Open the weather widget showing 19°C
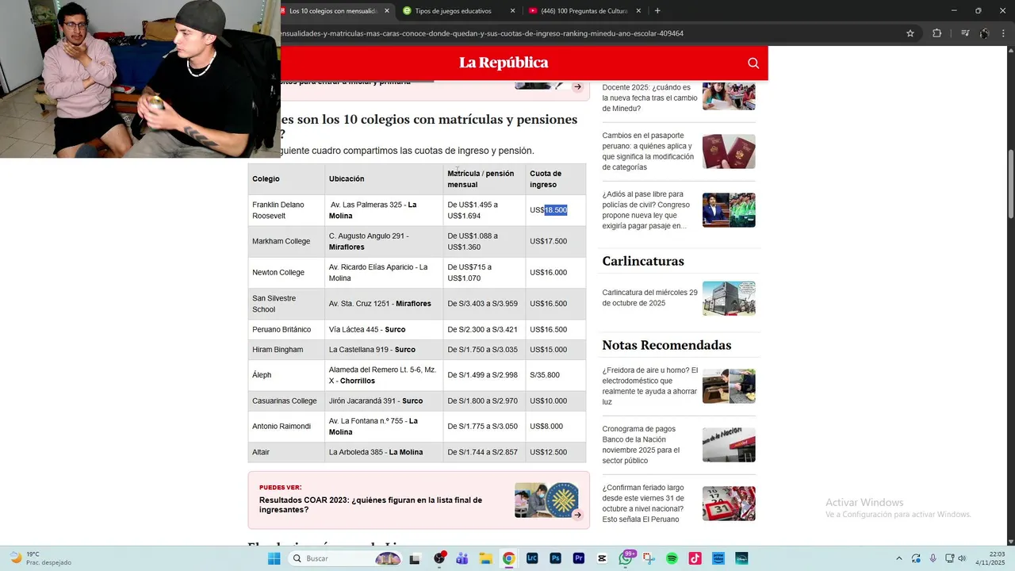1015x571 pixels. 40,558
